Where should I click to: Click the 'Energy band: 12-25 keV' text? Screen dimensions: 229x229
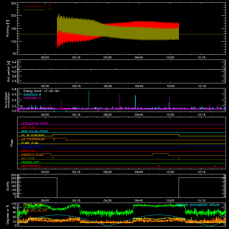(42, 91)
